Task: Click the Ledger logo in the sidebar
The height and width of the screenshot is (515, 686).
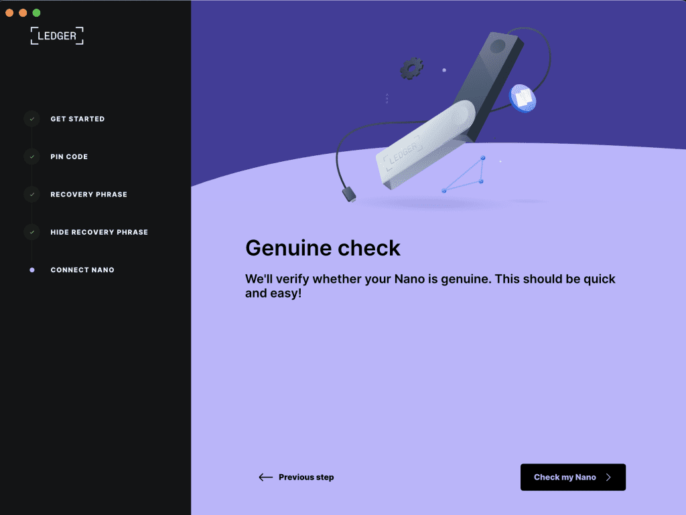Action: 57,35
